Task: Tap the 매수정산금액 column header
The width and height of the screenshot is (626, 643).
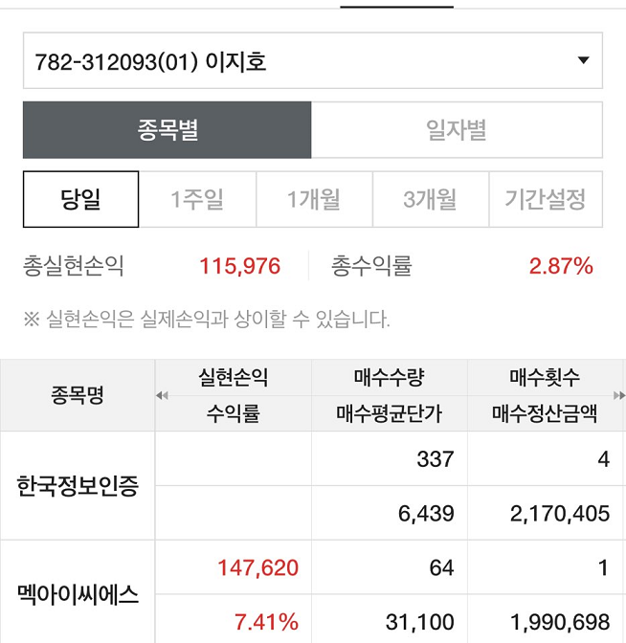Action: coord(545,413)
